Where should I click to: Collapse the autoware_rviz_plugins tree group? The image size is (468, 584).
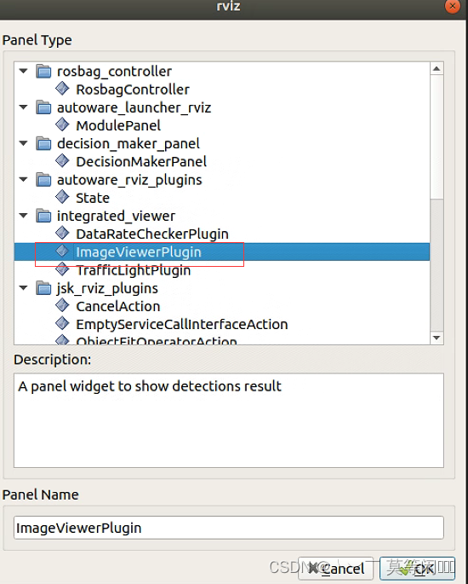tap(24, 180)
